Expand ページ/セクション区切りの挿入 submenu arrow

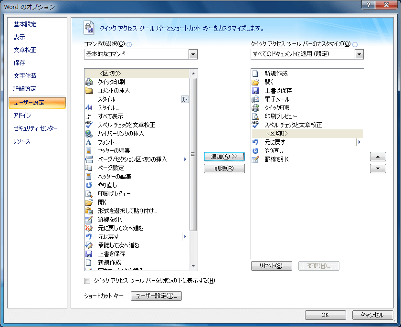tap(185, 159)
